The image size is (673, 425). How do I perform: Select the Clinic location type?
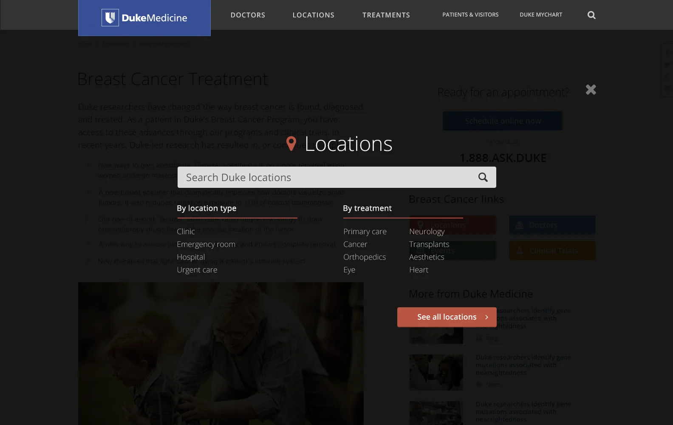coord(186,232)
